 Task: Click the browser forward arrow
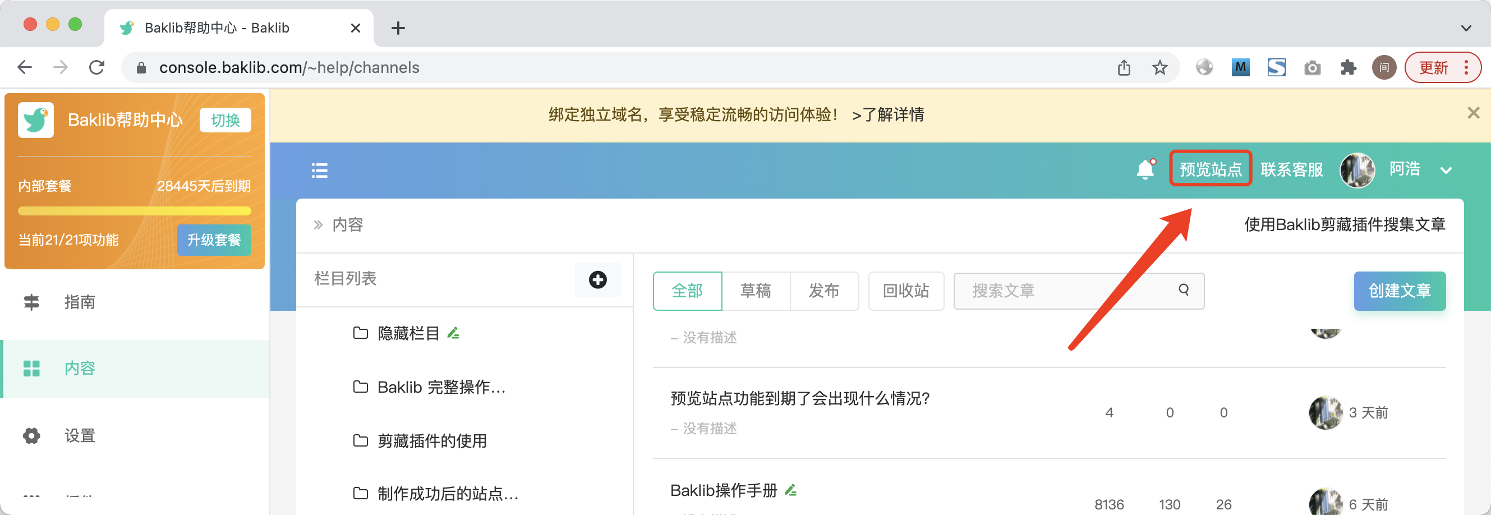pos(60,68)
